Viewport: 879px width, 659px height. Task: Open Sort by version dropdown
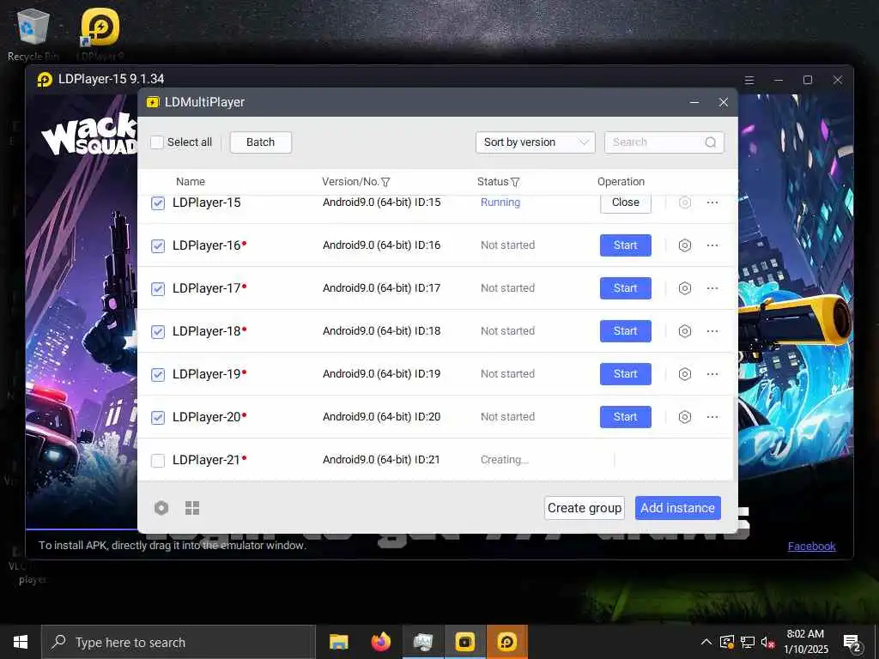pos(536,142)
